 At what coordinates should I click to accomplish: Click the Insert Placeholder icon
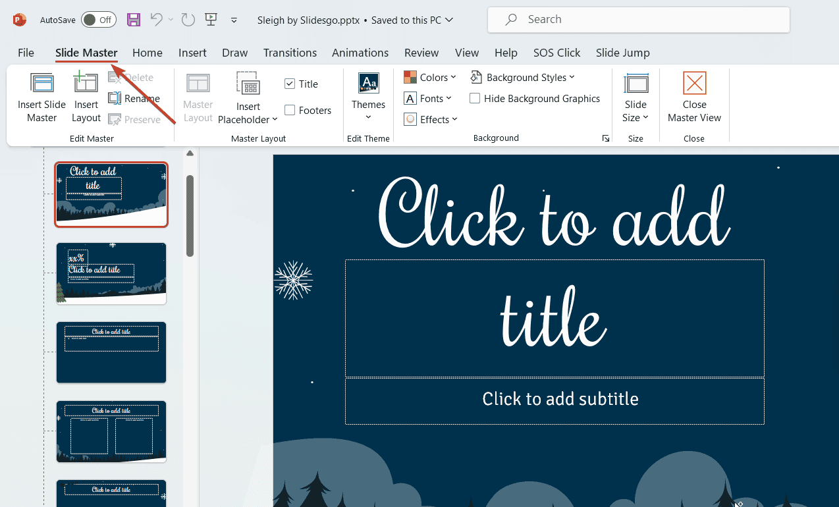pos(248,84)
